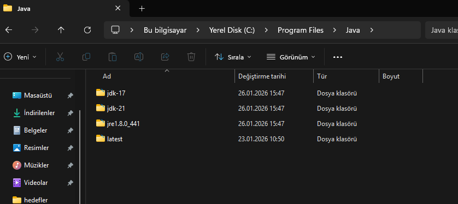Click the Copy icon in toolbar

(86, 57)
